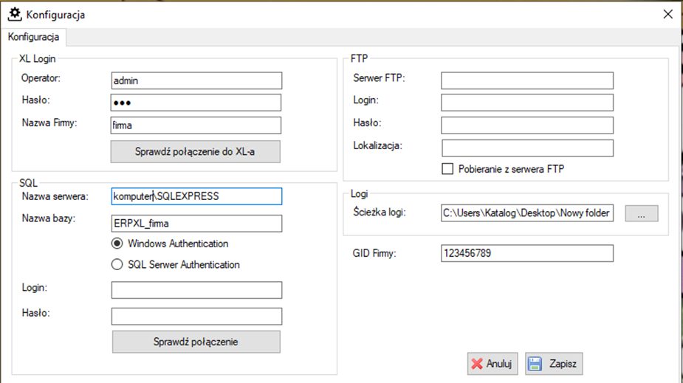683x383 pixels.
Task: Select Windows Authentication radio button
Action: tap(117, 244)
